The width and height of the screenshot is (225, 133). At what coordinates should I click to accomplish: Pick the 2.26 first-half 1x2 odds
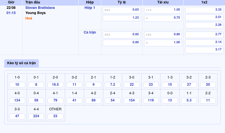[x=204, y=25]
